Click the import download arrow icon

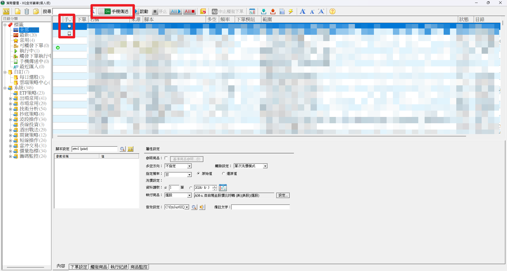264,11
